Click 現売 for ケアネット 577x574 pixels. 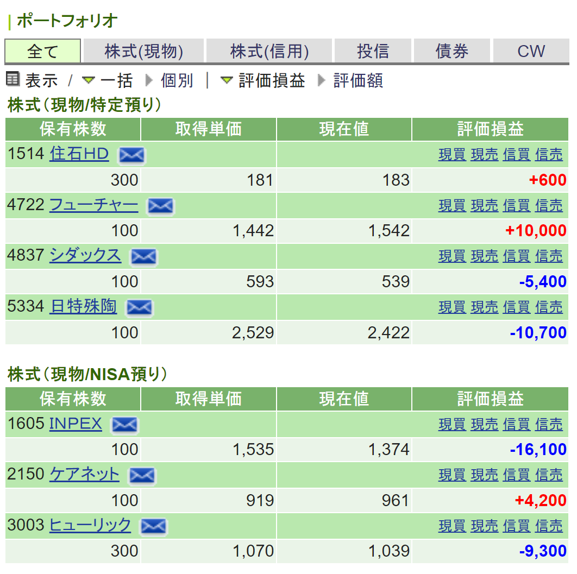(x=485, y=475)
